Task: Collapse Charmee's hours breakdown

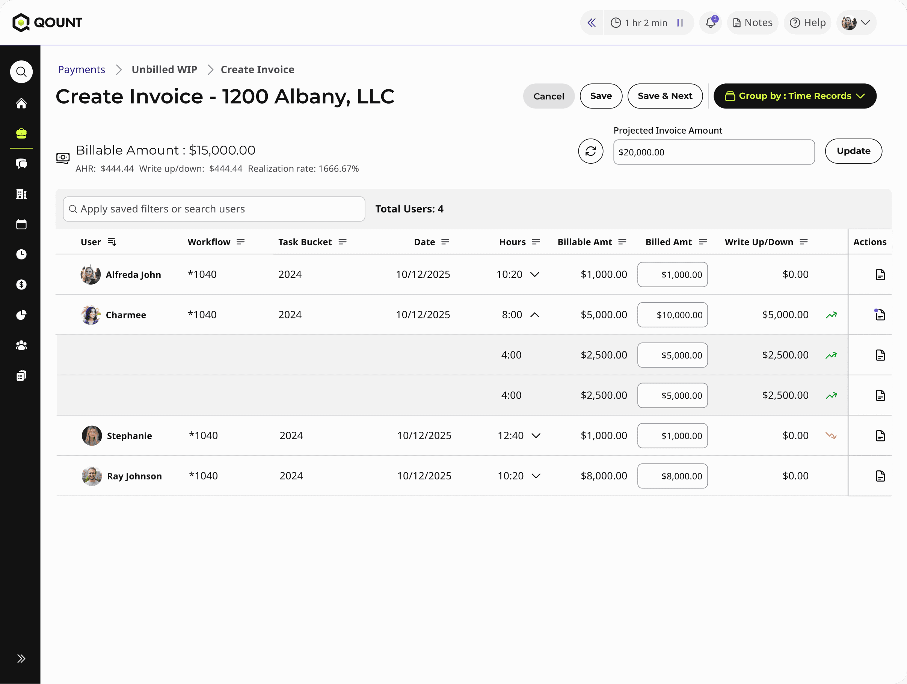Action: tap(535, 315)
